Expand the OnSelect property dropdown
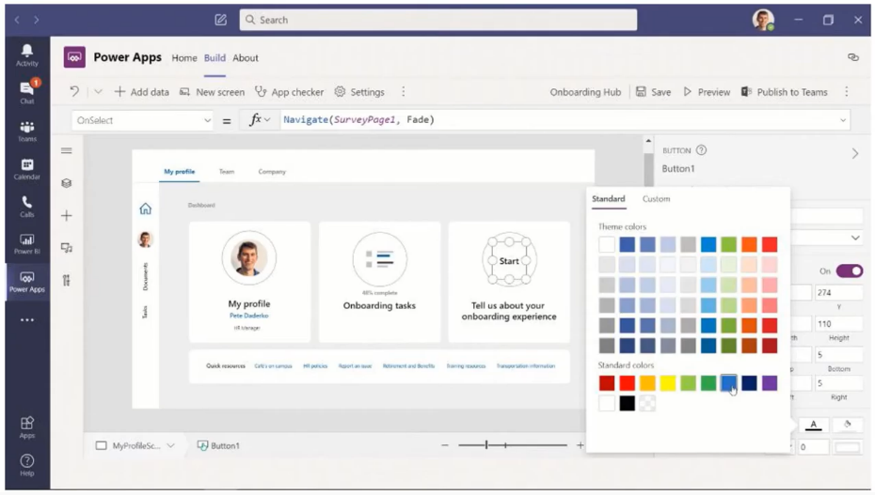This screenshot has height=495, width=875. 207,120
